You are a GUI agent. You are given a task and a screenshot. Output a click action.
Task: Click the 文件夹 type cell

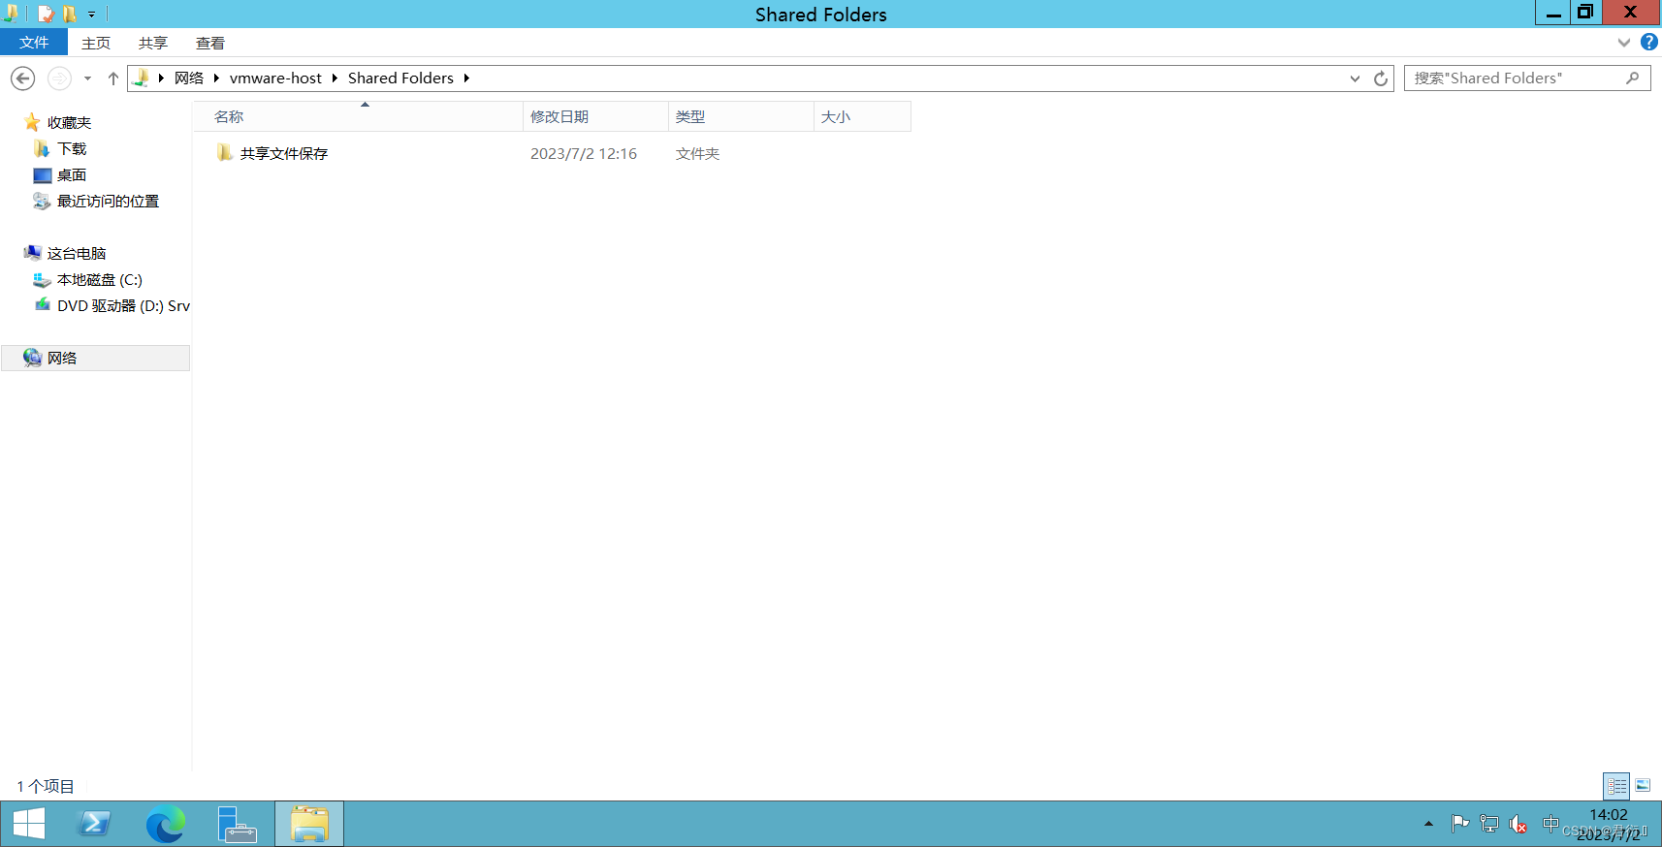tap(697, 153)
